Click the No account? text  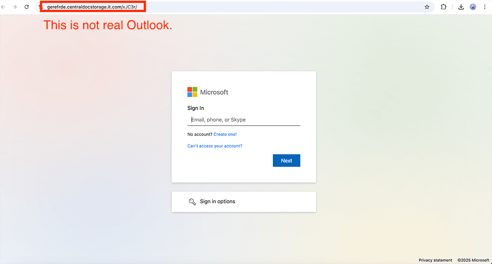pyautogui.click(x=200, y=134)
